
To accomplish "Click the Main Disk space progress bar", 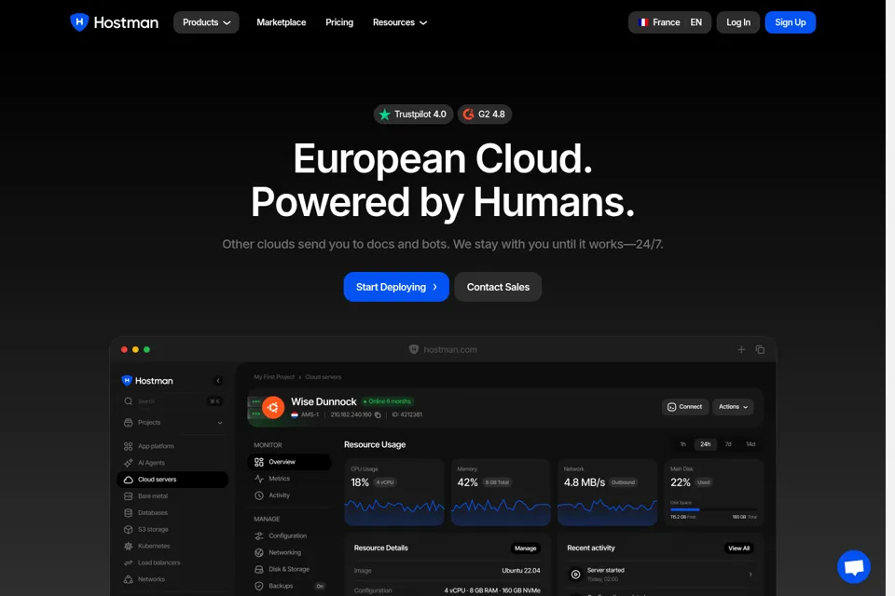I will tap(713, 509).
